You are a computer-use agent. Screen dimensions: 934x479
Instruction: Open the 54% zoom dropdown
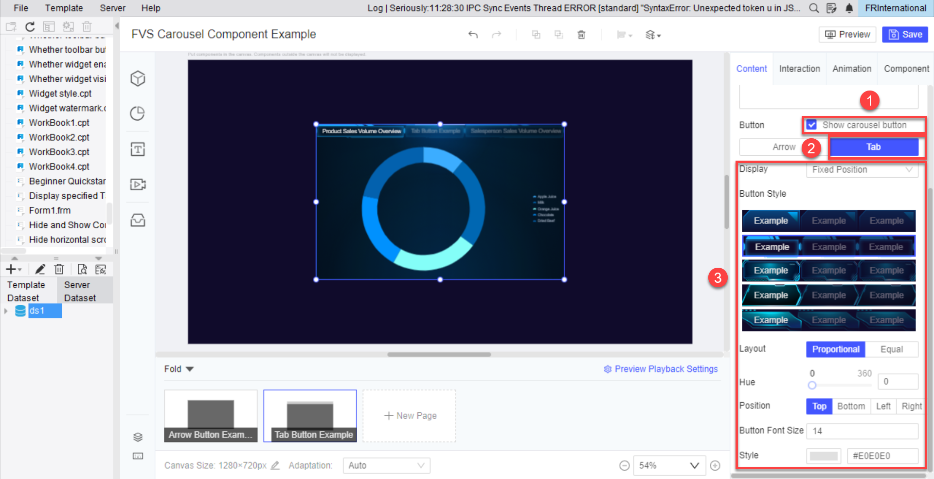point(669,466)
